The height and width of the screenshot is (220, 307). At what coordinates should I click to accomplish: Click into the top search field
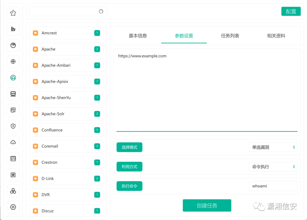click(x=68, y=11)
